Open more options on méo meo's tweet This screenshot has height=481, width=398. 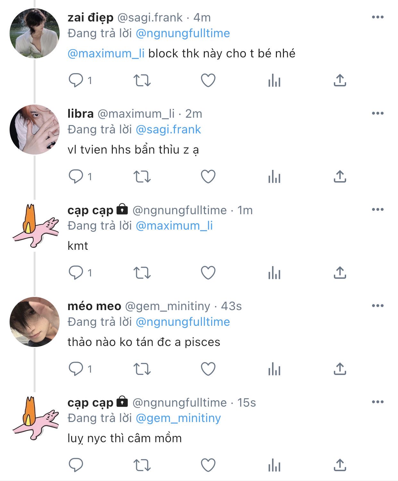pyautogui.click(x=378, y=306)
